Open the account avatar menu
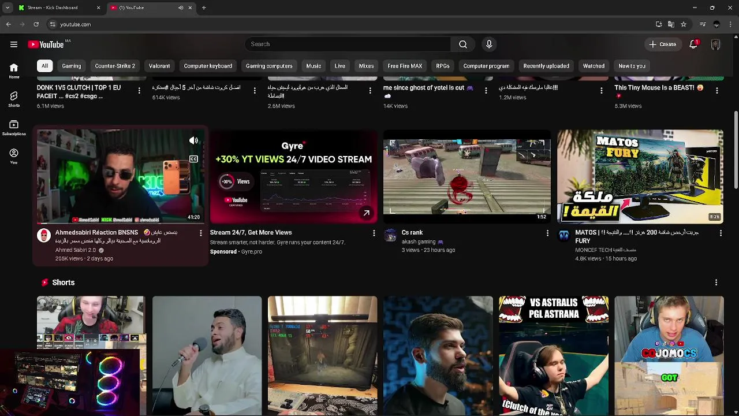Viewport: 739px width, 416px height. coord(715,44)
